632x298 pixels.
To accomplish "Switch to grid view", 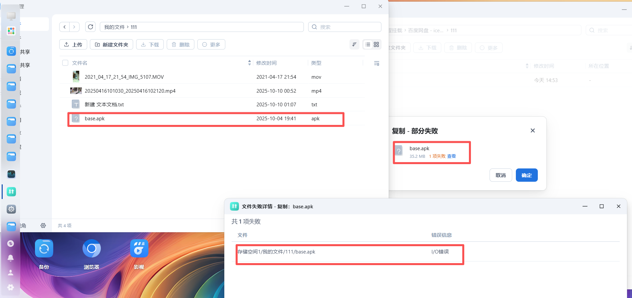I will pos(376,45).
